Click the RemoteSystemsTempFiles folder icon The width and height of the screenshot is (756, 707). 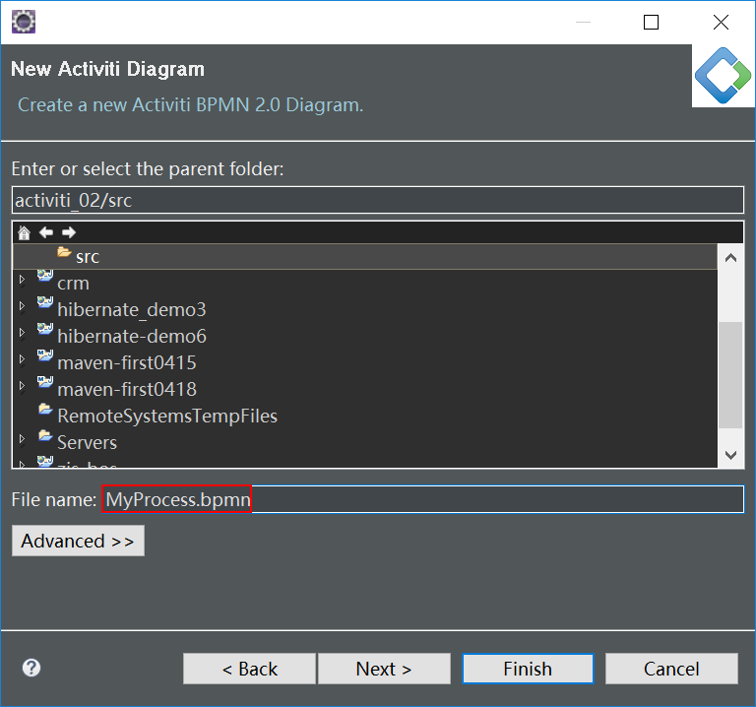click(x=45, y=410)
